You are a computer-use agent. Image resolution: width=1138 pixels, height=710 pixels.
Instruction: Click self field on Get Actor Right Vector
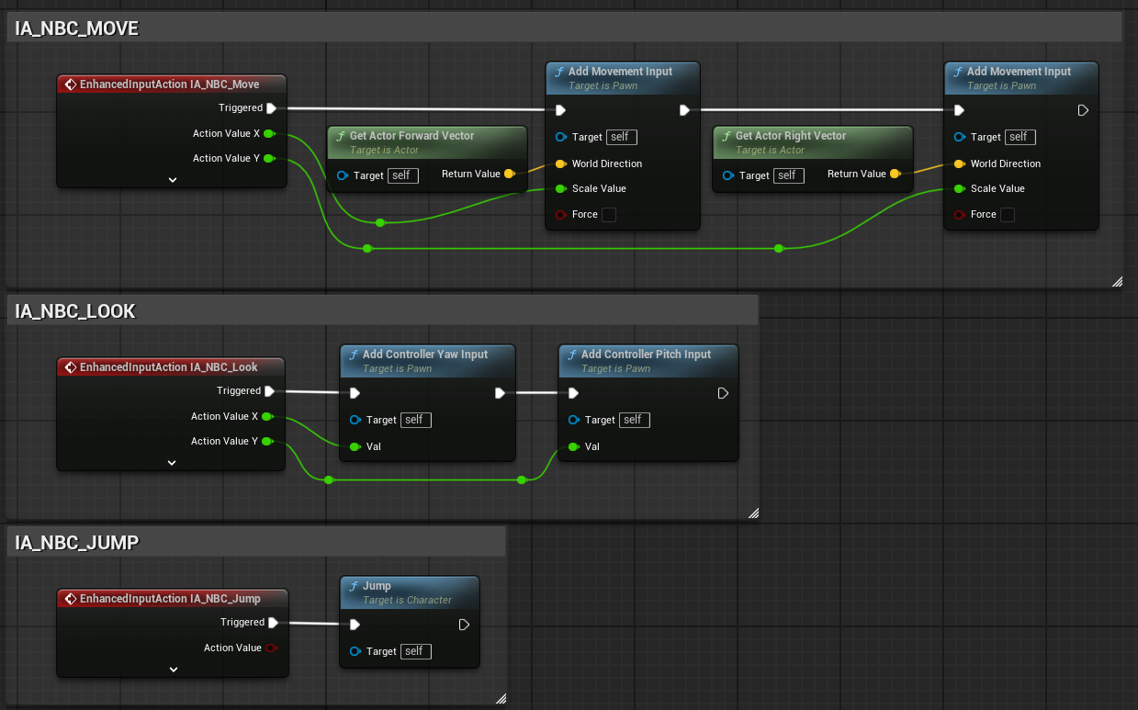(x=789, y=175)
